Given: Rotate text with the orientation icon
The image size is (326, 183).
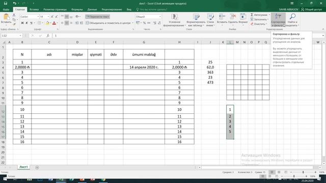Looking at the screenshot, I should coord(77,17).
